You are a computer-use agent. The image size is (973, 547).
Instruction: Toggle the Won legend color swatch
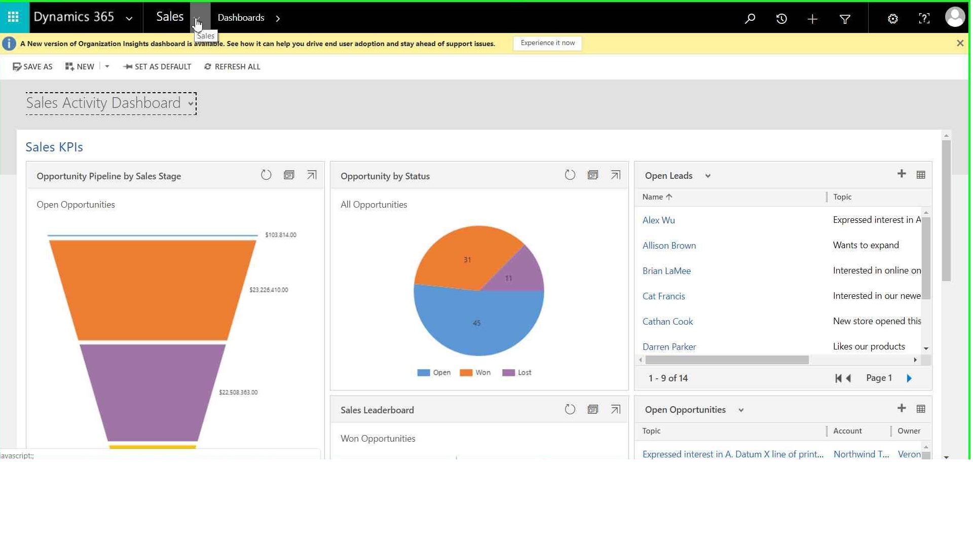click(x=466, y=373)
